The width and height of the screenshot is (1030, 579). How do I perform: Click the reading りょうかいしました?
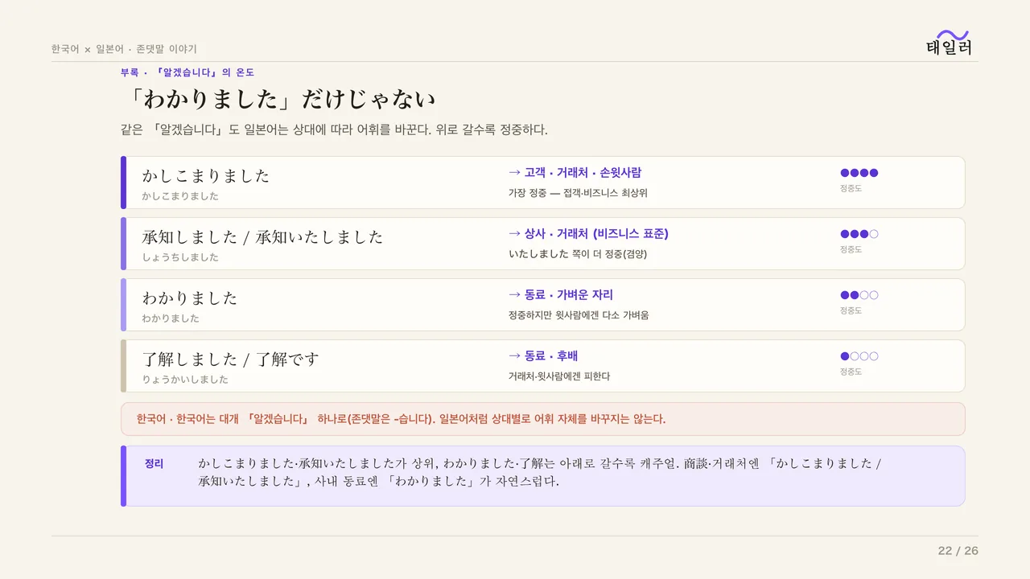(x=185, y=380)
